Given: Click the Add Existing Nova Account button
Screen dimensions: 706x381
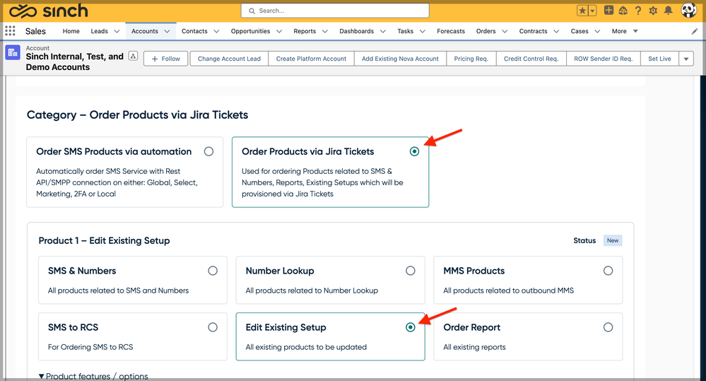Looking at the screenshot, I should click(x=400, y=59).
